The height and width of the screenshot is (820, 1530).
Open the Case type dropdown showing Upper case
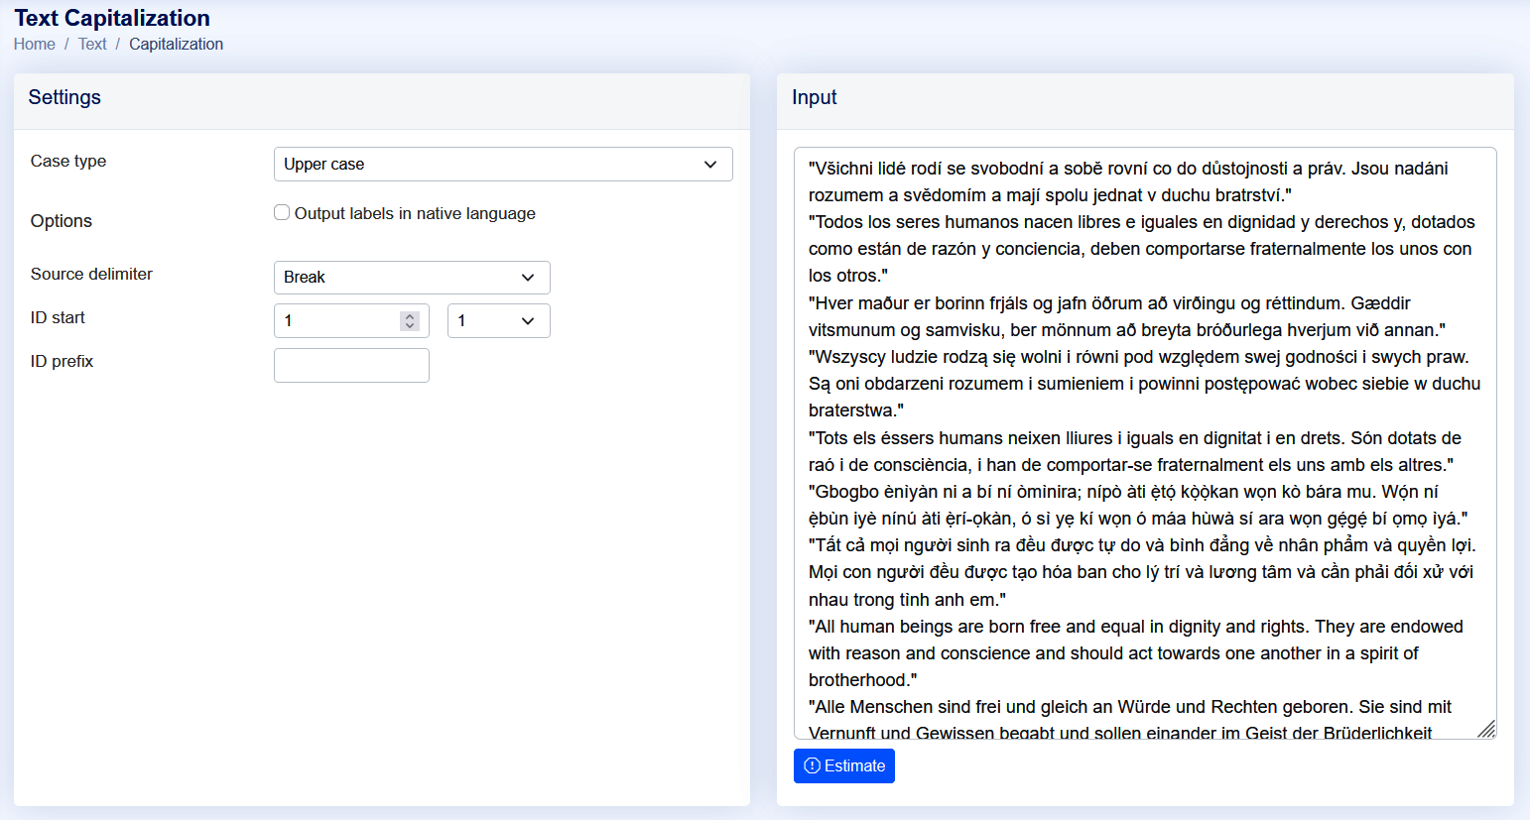(503, 165)
